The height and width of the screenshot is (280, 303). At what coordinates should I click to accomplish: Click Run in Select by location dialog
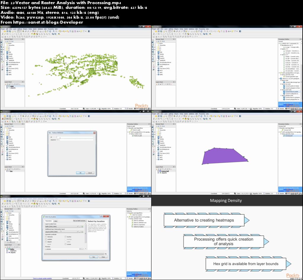pyautogui.click(x=94, y=257)
